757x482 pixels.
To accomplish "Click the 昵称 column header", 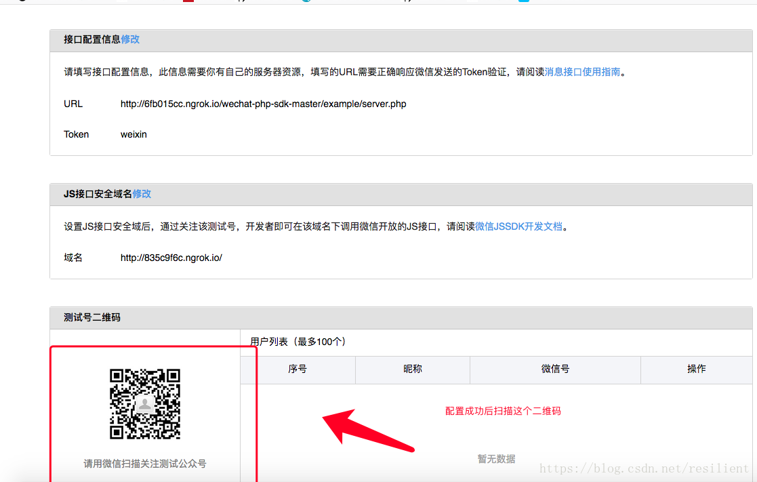I will click(x=412, y=369).
